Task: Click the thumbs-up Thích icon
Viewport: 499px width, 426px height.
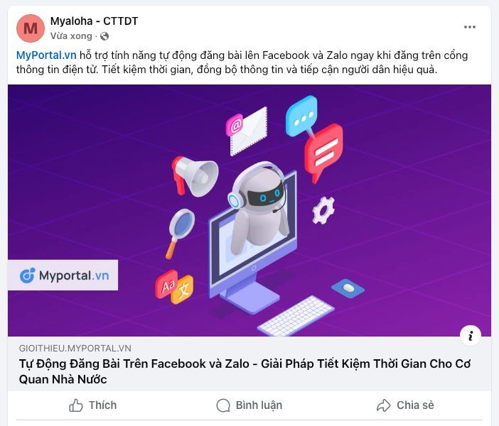Action: (x=76, y=405)
